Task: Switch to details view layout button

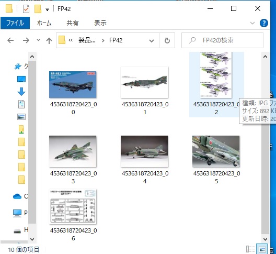Action: (x=250, y=249)
